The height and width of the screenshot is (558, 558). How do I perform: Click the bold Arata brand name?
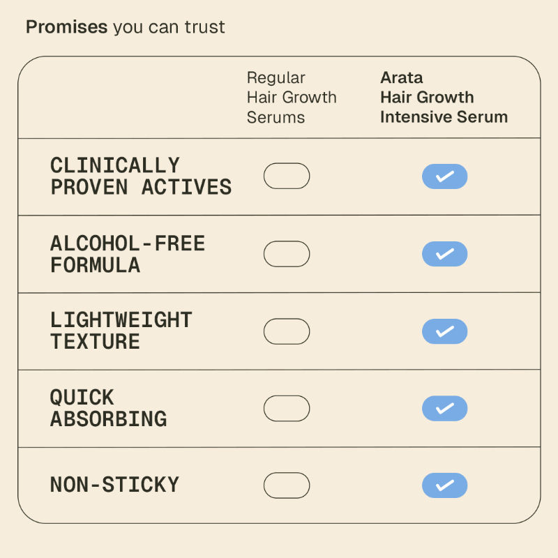402,77
